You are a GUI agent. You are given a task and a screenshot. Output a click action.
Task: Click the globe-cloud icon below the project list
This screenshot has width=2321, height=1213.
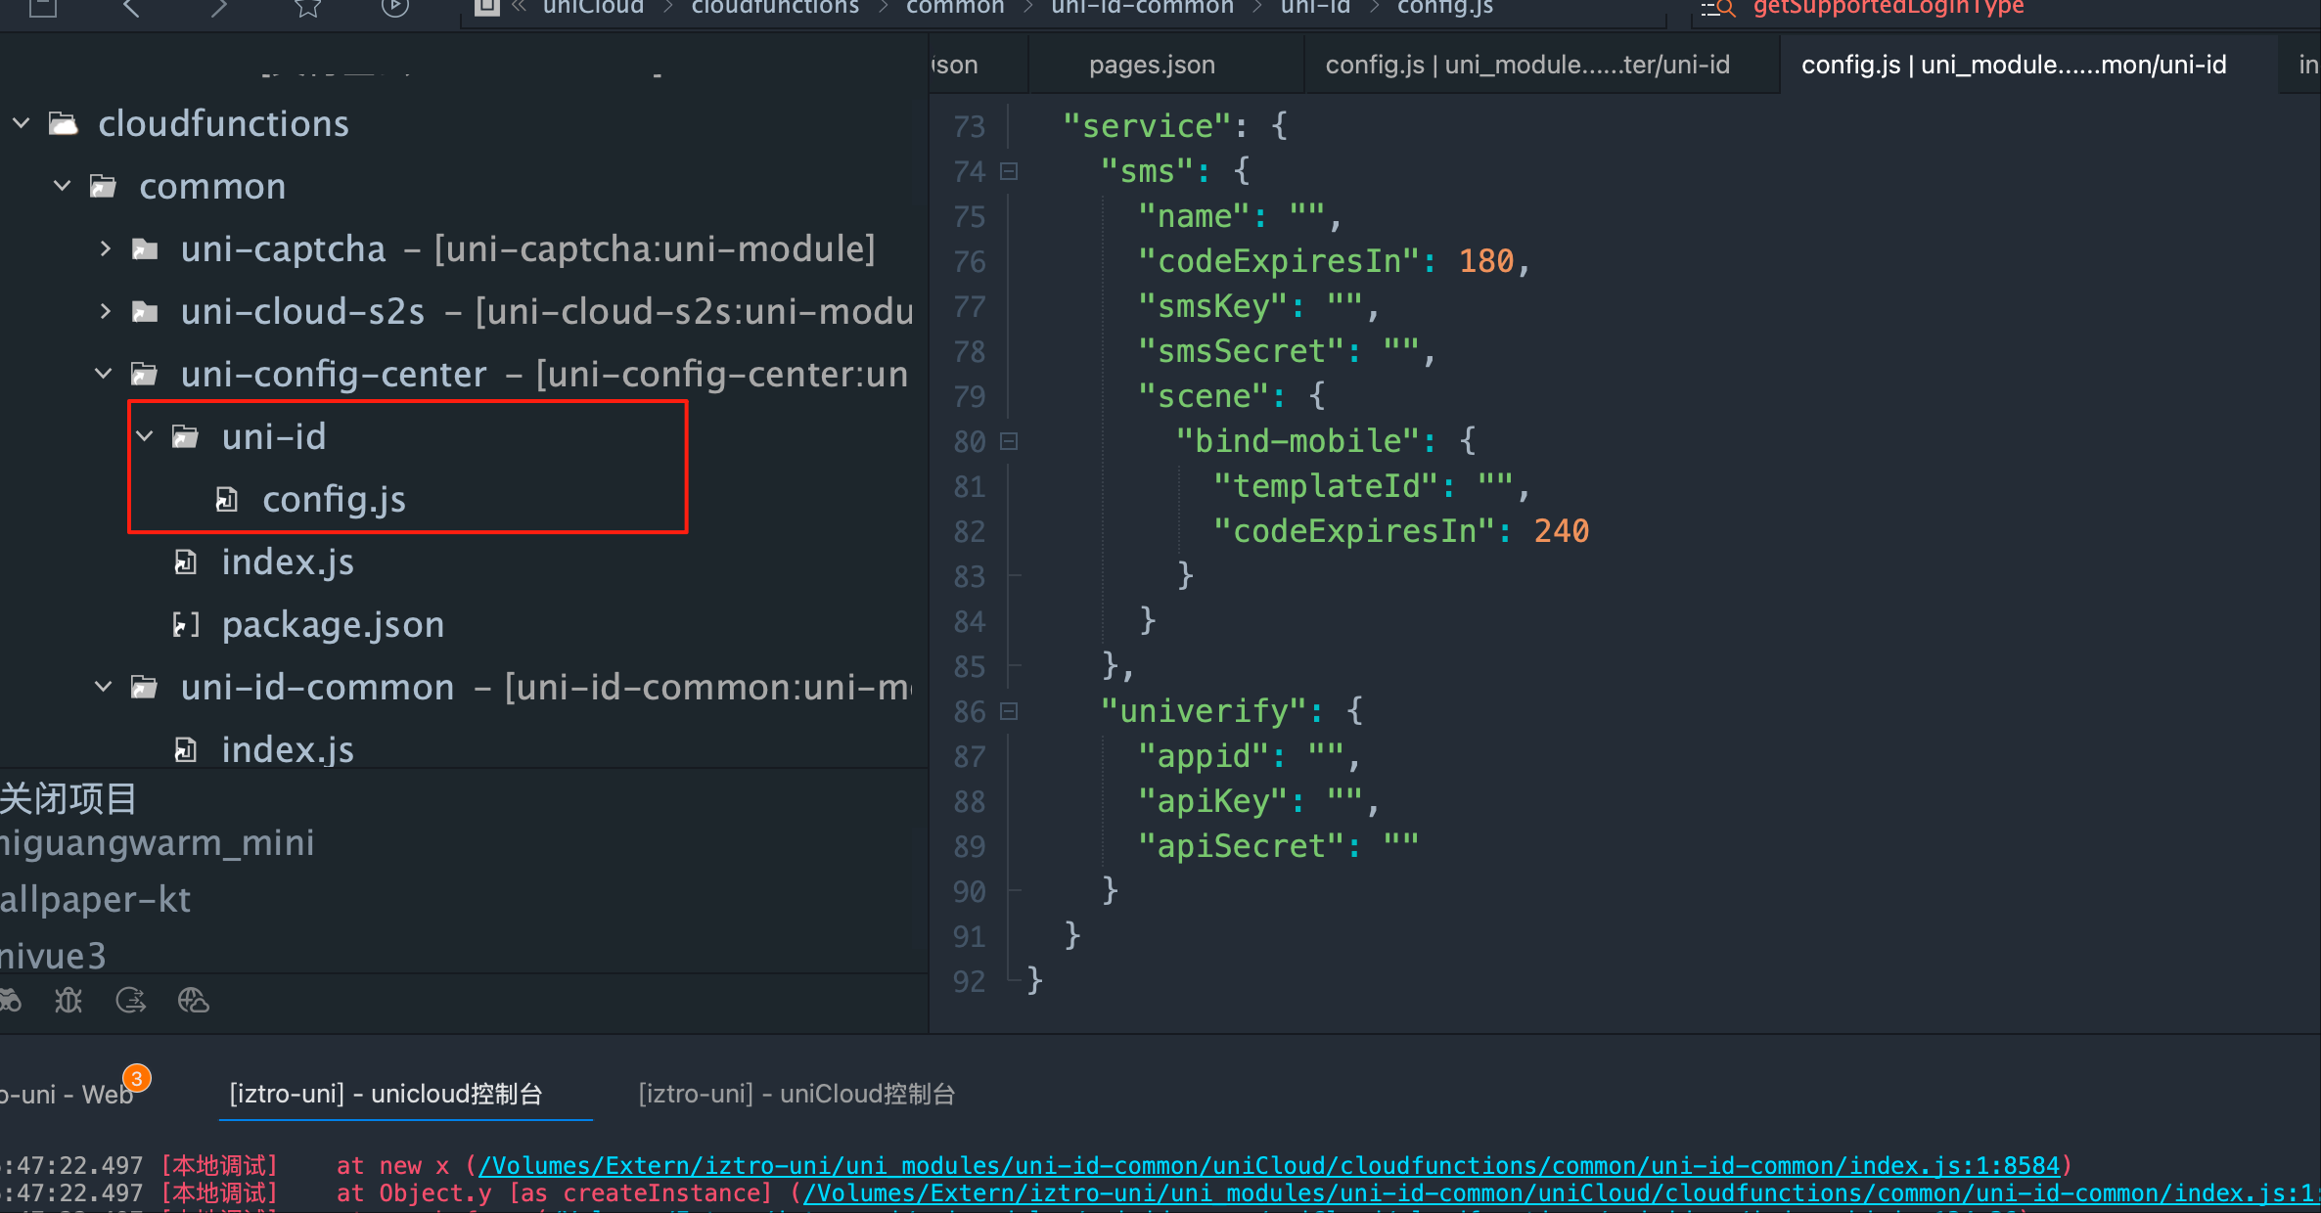(x=194, y=1000)
